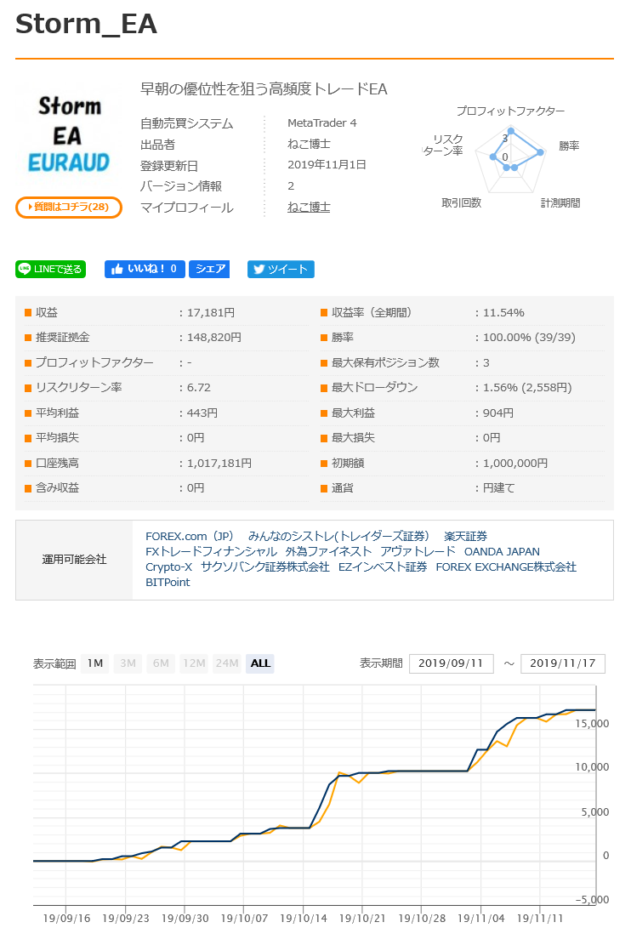Select the 12M chart range tab
Image resolution: width=631 pixels, height=928 pixels.
point(194,663)
